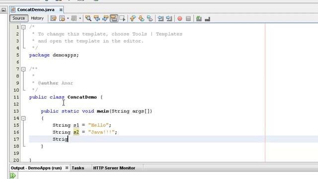Click "@author Amar" comment text

click(55, 83)
